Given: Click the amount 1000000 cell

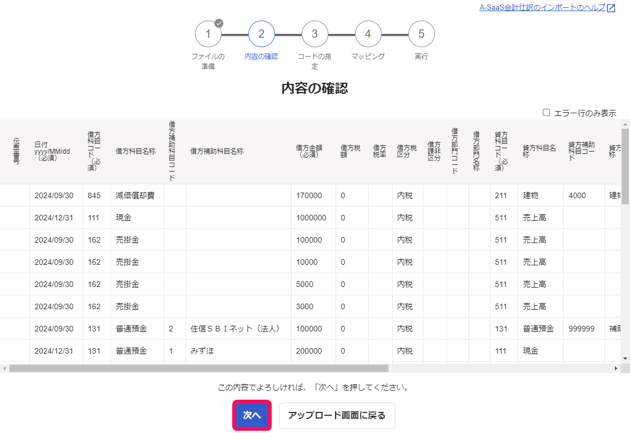Looking at the screenshot, I should click(x=313, y=218).
